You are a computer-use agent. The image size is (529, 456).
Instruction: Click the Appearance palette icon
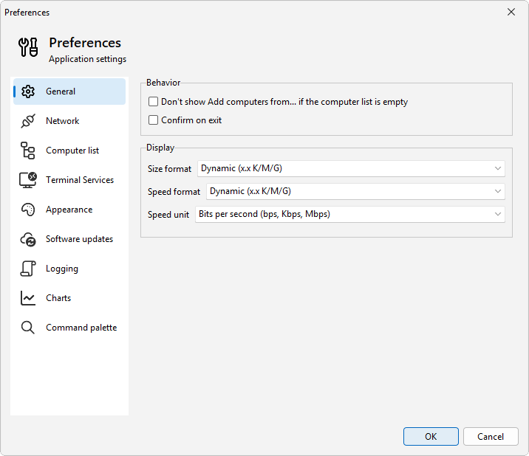28,210
